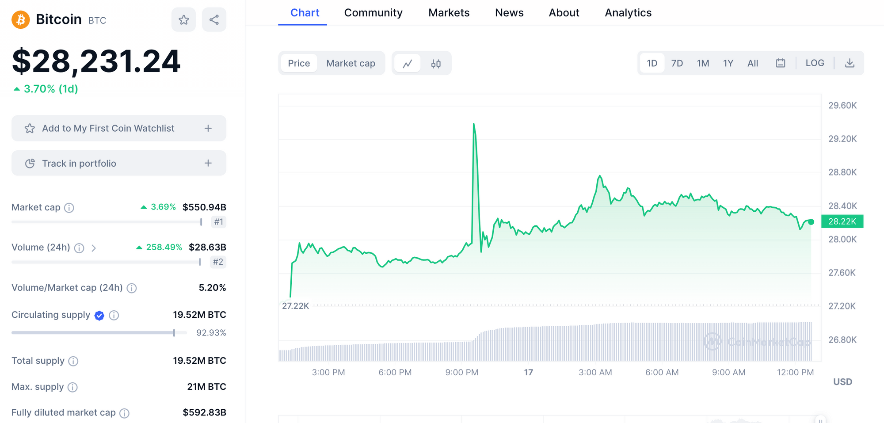The height and width of the screenshot is (423, 884).
Task: Open the share options icon
Action: click(214, 20)
